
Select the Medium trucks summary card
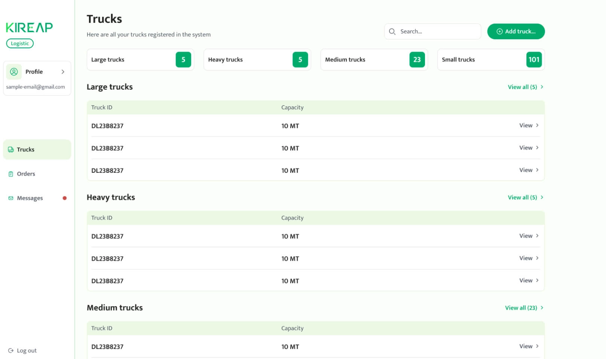click(374, 60)
